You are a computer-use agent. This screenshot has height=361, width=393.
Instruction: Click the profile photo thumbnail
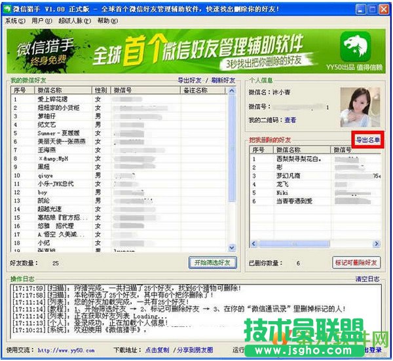pos(360,107)
